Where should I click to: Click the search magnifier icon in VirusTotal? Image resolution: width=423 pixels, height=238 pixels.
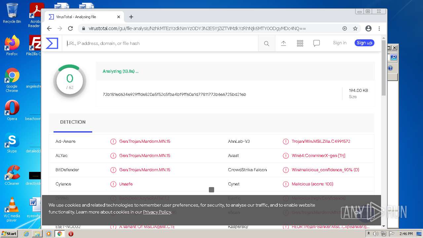coord(267,43)
